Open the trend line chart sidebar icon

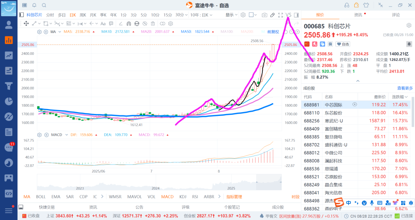9,55
